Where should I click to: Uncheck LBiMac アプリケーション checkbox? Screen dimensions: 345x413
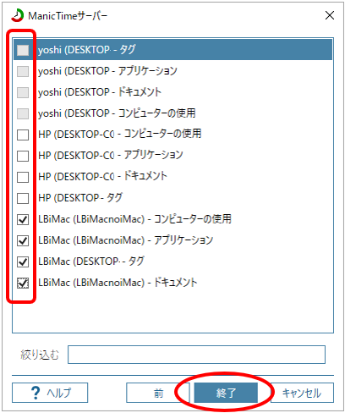tap(23, 240)
